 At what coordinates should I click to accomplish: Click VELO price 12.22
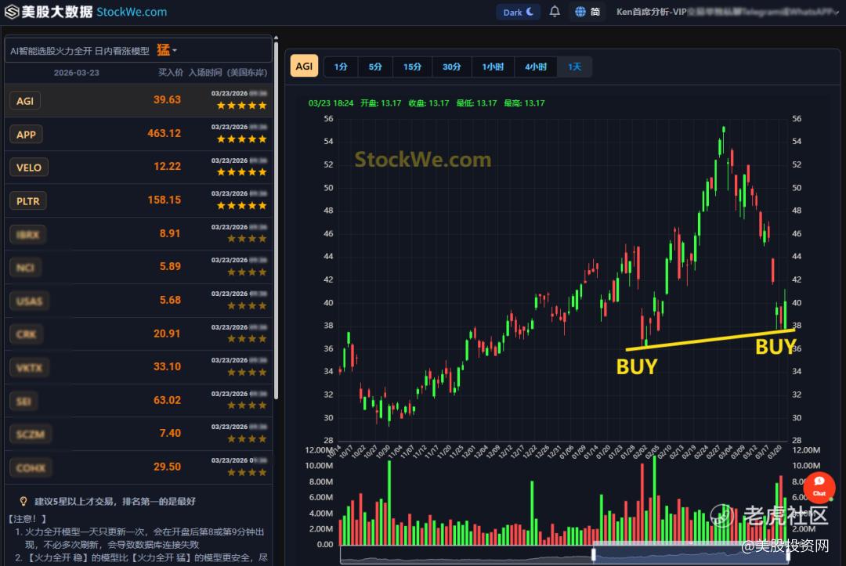tap(168, 167)
